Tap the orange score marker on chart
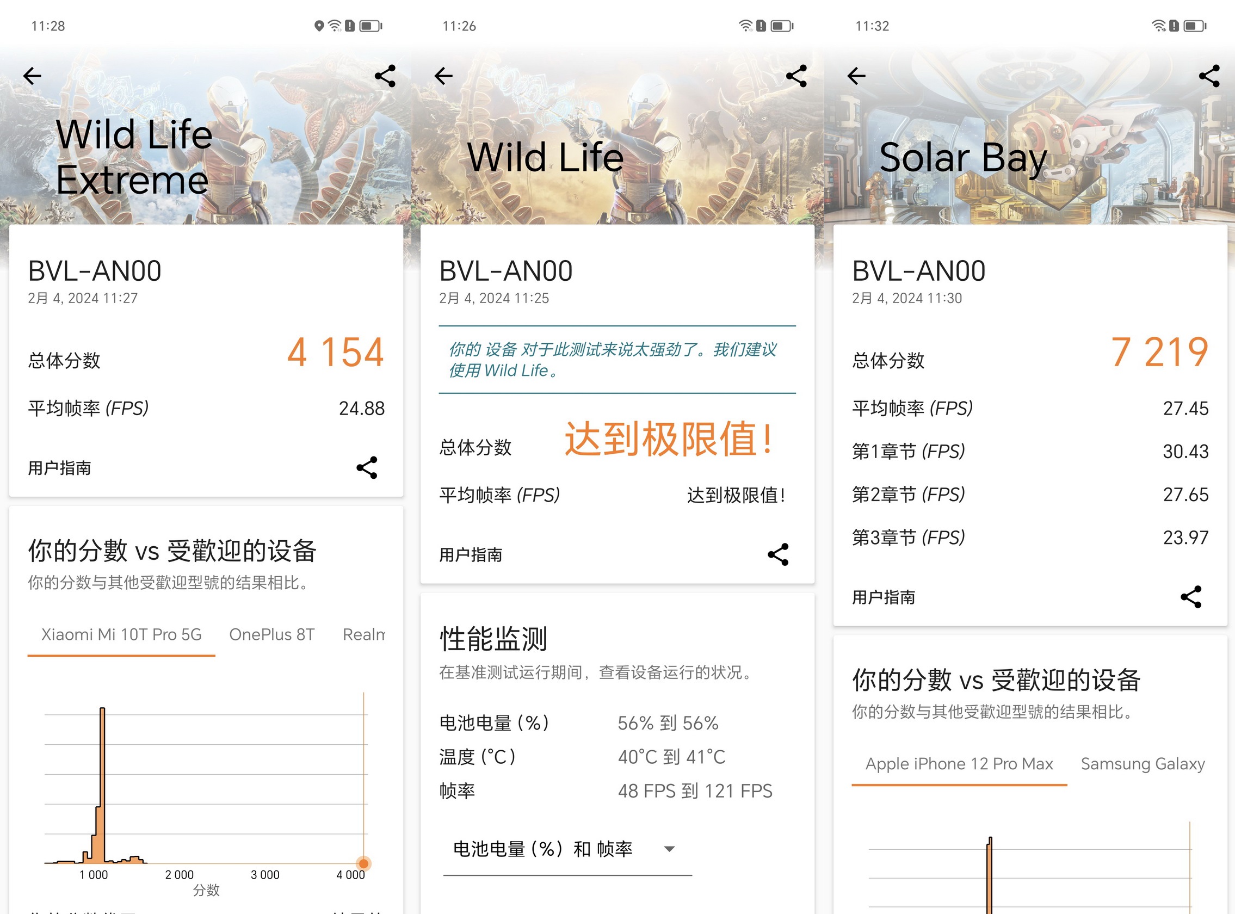 [x=363, y=863]
